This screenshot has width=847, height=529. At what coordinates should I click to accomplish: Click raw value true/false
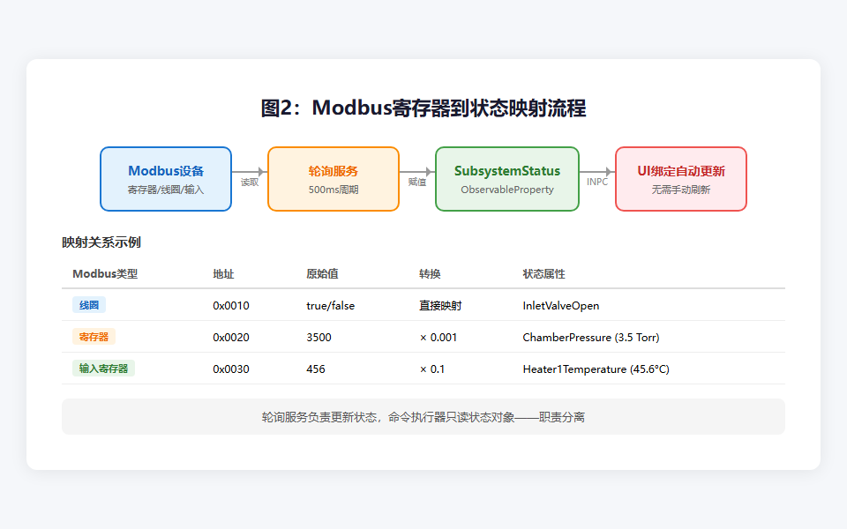[x=331, y=306]
